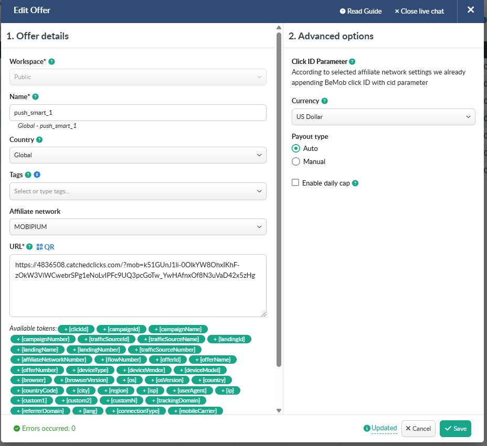Screen dimensions: 487x446
Task: Click the help icon beside Name label
Action: tap(36, 97)
